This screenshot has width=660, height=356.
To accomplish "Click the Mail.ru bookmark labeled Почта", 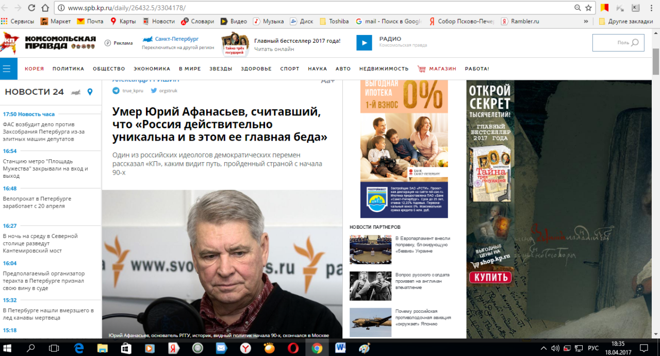I will coord(90,21).
